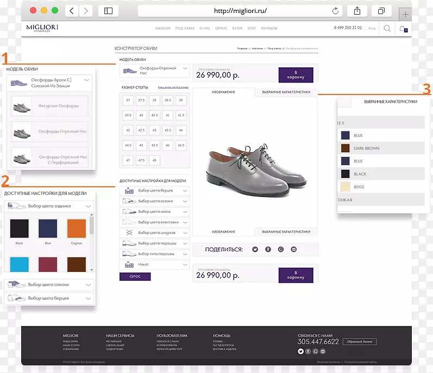Open the КОНТАКТЫ menu item

pos(269,28)
